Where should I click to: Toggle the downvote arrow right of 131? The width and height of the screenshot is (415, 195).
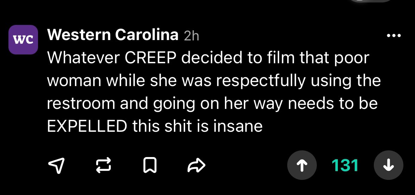click(x=388, y=165)
